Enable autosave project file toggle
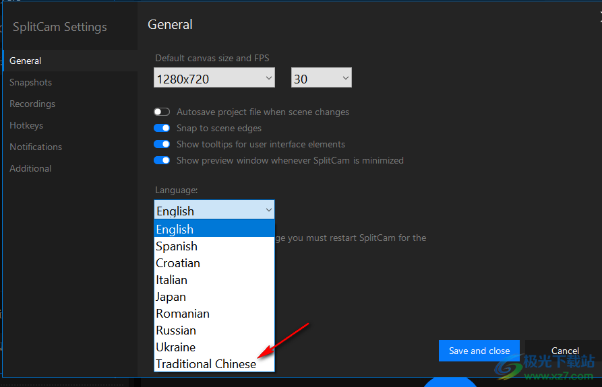 pyautogui.click(x=162, y=112)
